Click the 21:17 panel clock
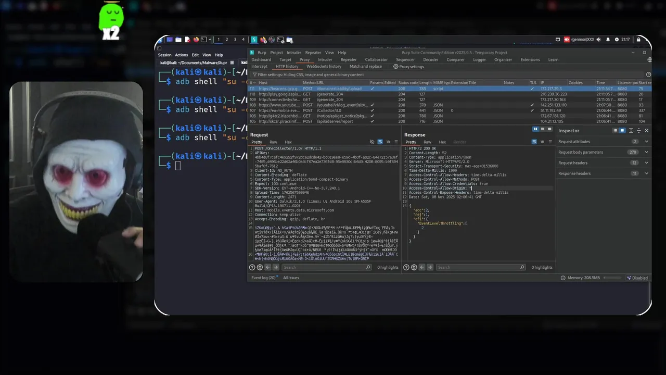This screenshot has height=375, width=666. [625, 40]
